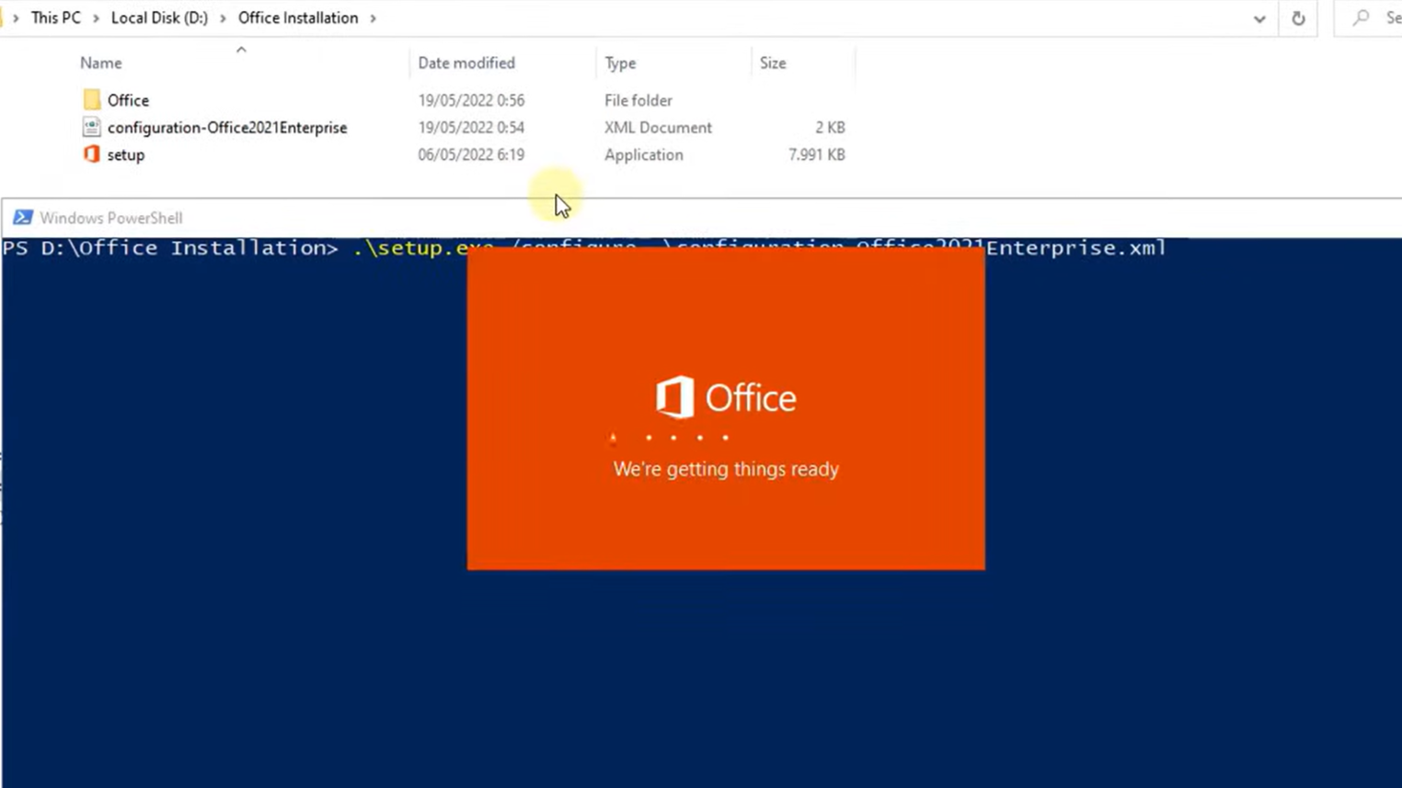Click date 19/05/2022 0:54 cell
The width and height of the screenshot is (1402, 788).
click(471, 128)
